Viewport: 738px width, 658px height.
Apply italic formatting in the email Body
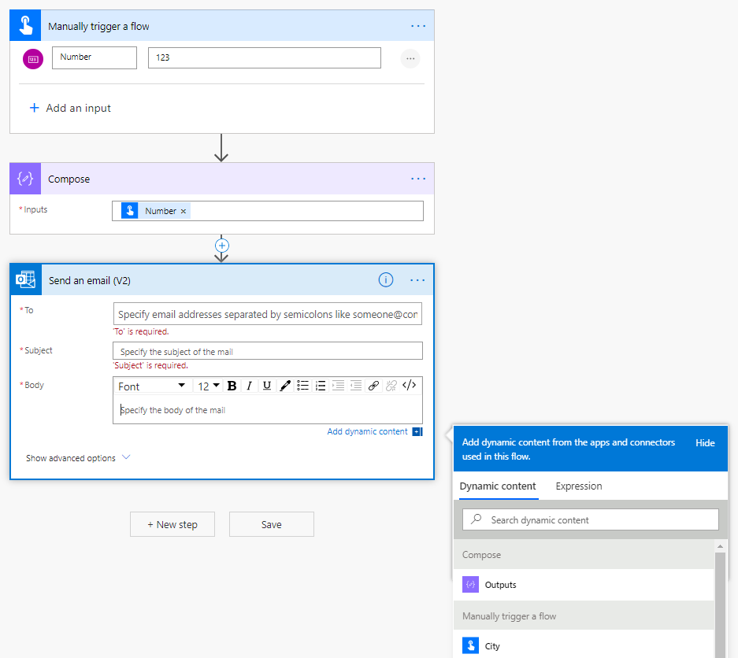249,386
